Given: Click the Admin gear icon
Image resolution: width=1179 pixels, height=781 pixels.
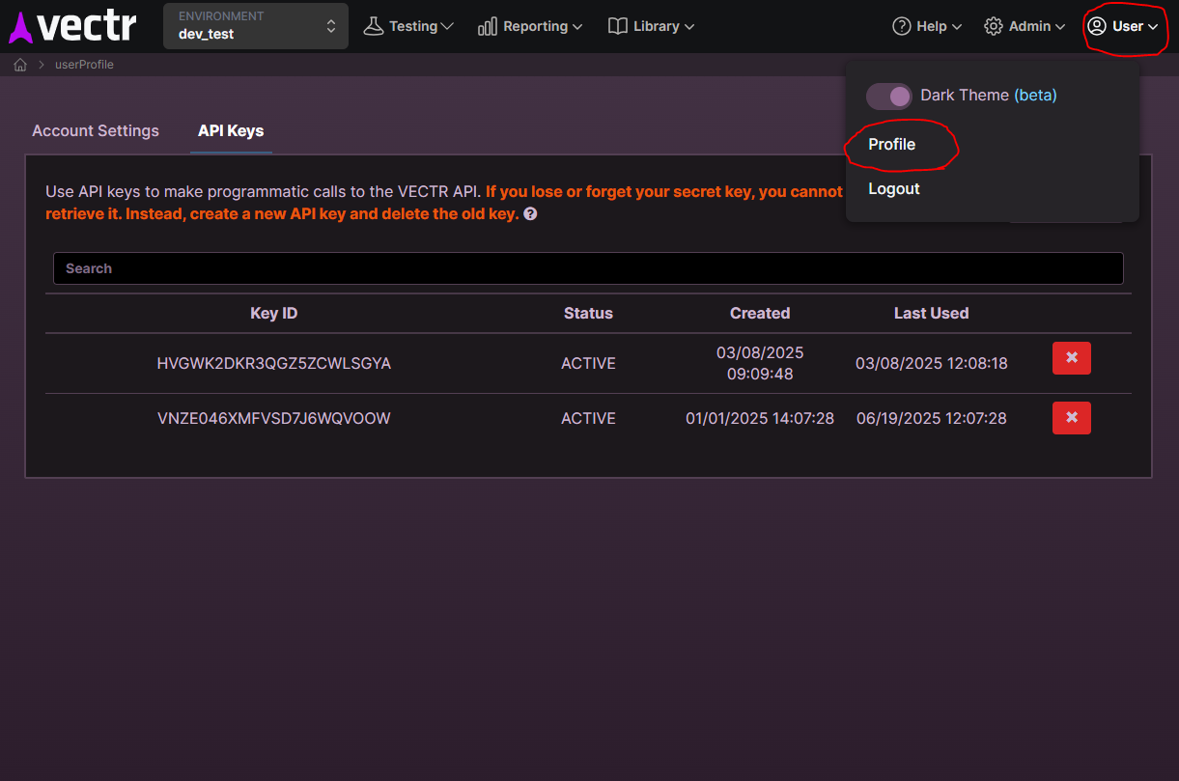Looking at the screenshot, I should 994,26.
